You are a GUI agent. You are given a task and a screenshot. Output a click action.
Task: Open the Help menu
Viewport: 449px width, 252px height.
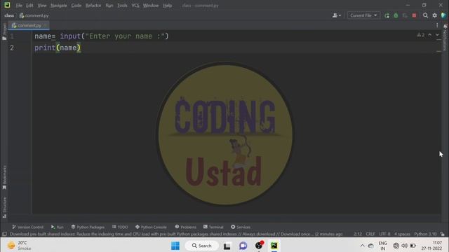[167, 6]
